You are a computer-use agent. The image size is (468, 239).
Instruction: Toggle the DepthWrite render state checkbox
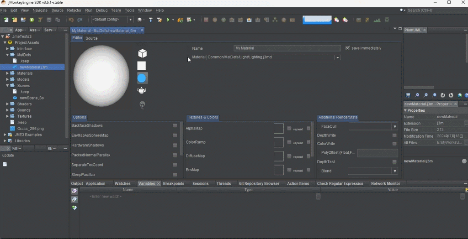pos(394,135)
